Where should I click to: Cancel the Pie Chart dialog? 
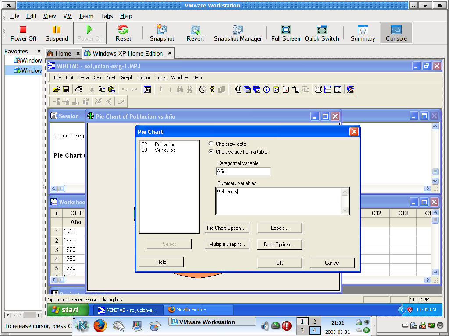point(332,263)
